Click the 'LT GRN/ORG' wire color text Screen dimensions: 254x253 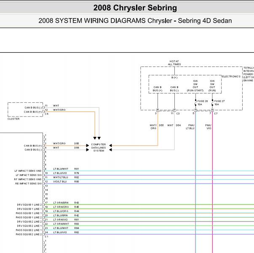pos(61,207)
